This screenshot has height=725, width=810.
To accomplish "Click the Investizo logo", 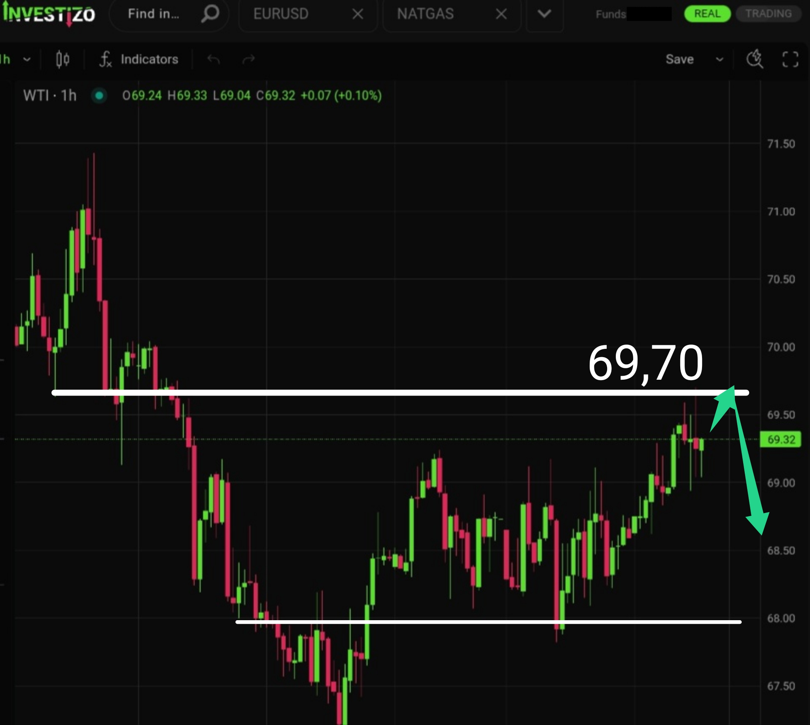I will coord(49,14).
